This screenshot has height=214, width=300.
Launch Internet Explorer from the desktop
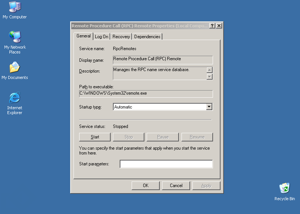[15, 103]
